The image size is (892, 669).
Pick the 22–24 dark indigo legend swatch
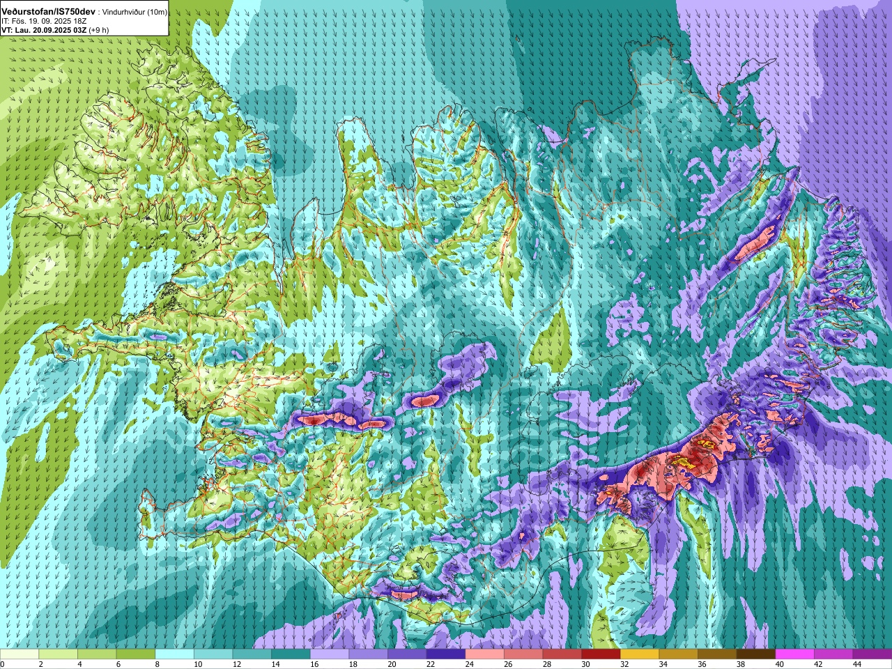pos(446,654)
